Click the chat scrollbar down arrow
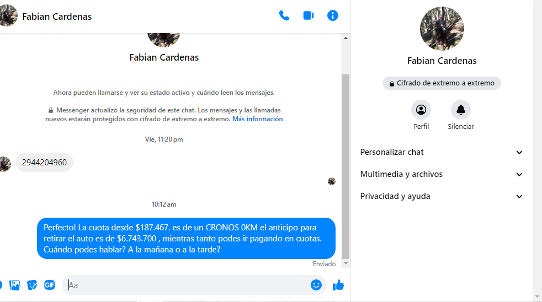Screen dimensions: 542x302 (346, 263)
